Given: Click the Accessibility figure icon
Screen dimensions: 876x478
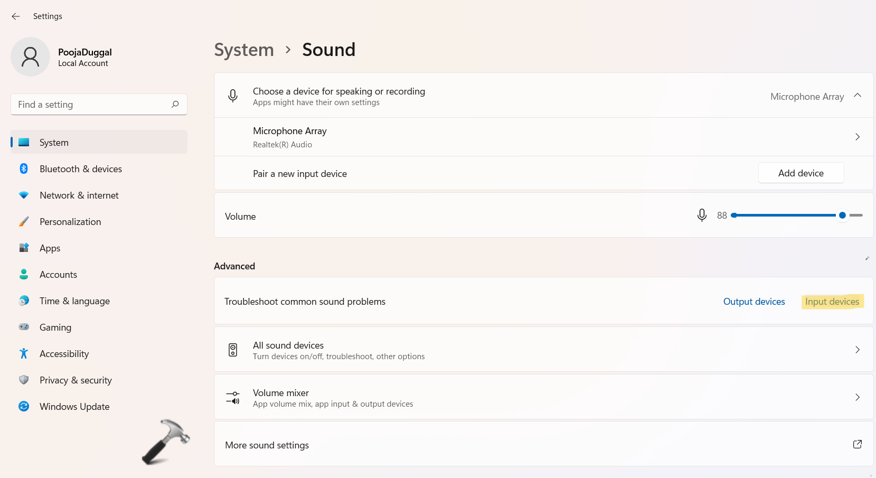Looking at the screenshot, I should (x=24, y=353).
